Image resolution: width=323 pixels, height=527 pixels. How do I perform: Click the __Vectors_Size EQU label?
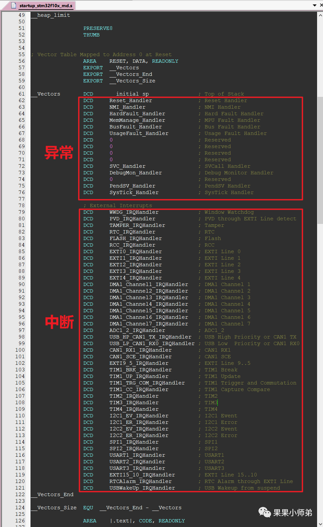coord(54,508)
